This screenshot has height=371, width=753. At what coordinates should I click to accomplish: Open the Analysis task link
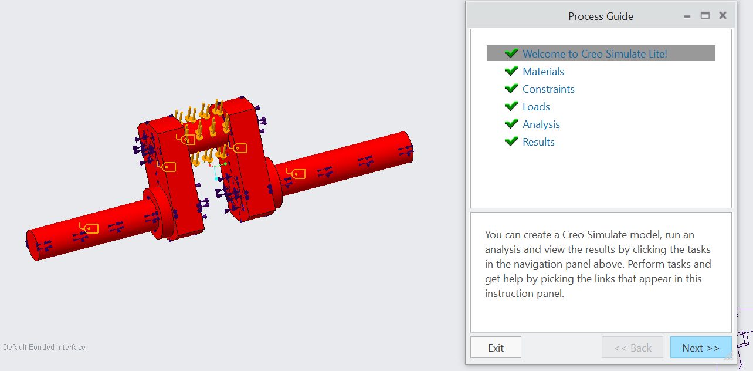[541, 124]
